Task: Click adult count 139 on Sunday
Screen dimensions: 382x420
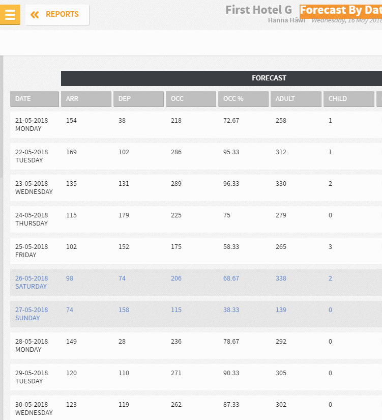Action: [281, 310]
